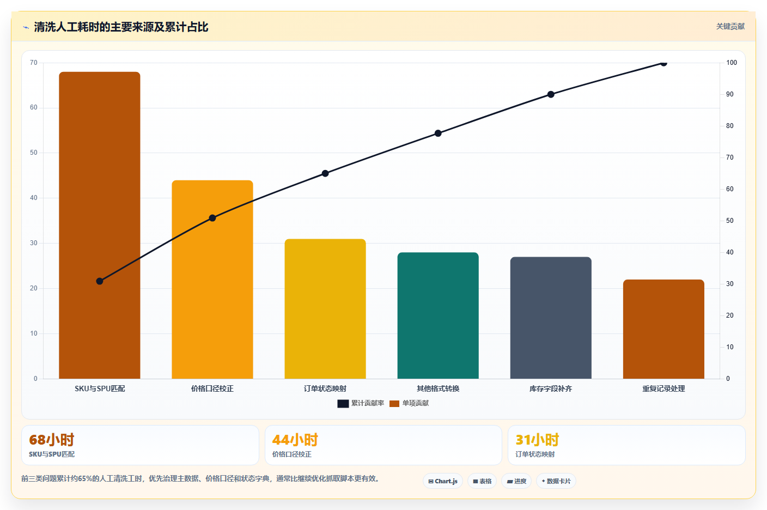The width and height of the screenshot is (767, 510).
Task: Click the 订单状态映射 axis label
Action: (325, 388)
